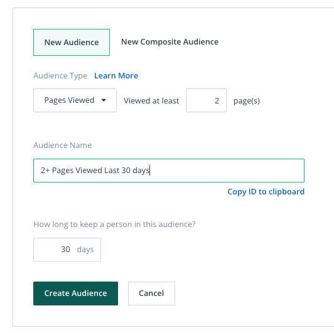This screenshot has height=333, width=334.
Task: Click the 'Viewed at least' text
Action: tap(151, 100)
